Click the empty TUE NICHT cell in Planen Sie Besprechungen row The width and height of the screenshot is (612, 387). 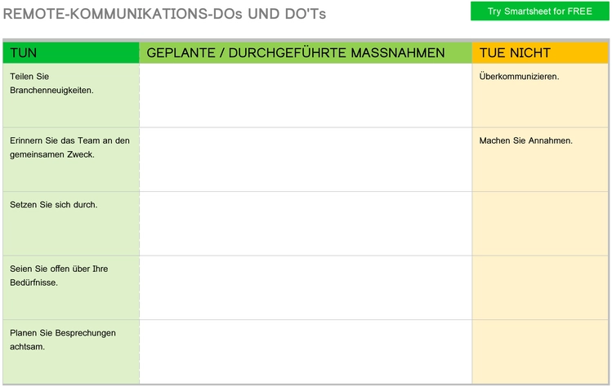[540, 352]
